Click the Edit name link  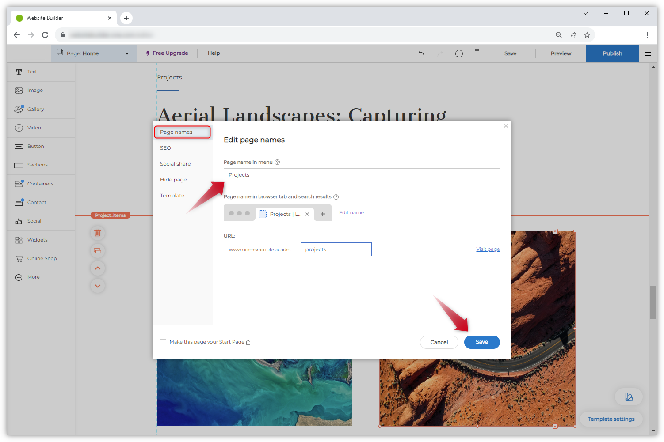[351, 212]
